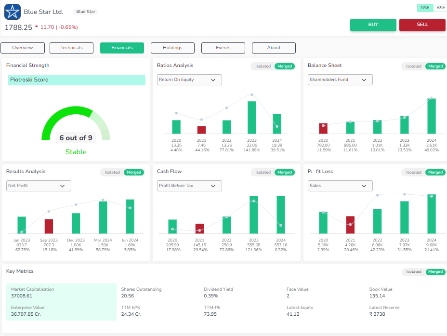Click the green BUY button
447x336 pixels.
point(373,25)
